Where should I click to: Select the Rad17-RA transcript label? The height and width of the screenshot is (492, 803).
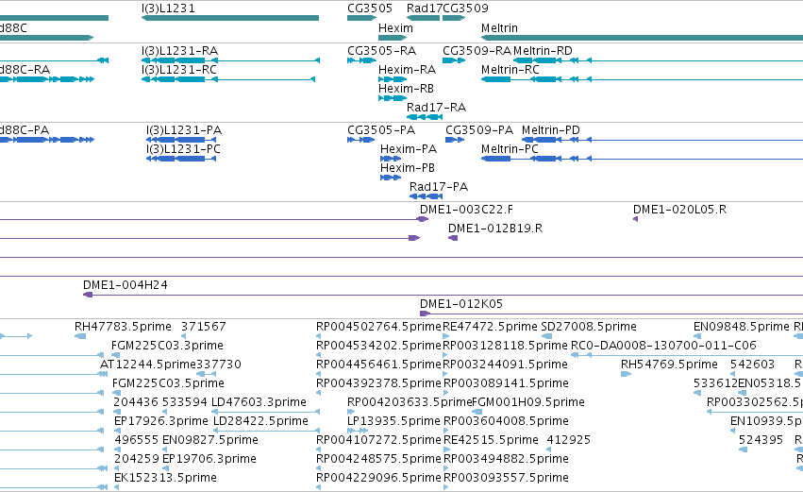436,108
